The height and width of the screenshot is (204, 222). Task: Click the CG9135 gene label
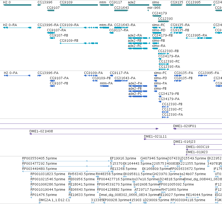coord(177,2)
